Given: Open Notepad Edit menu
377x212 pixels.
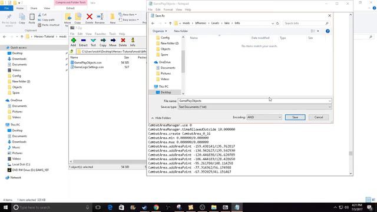Looking at the screenshot, I should pos(158,9).
